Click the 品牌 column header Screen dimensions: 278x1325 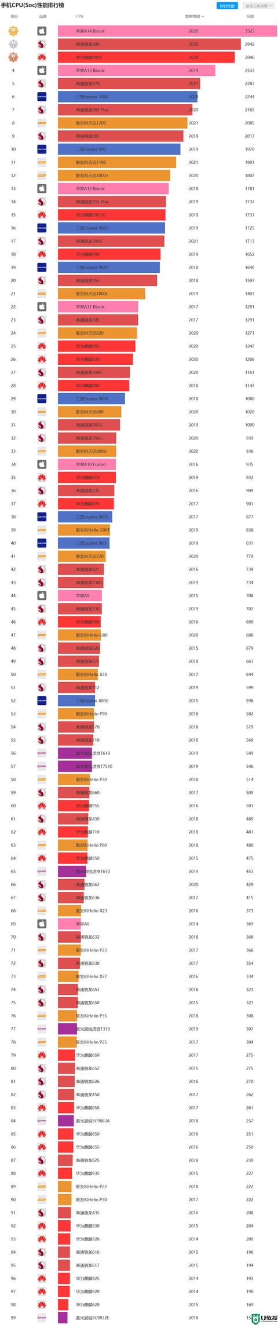pyautogui.click(x=43, y=17)
